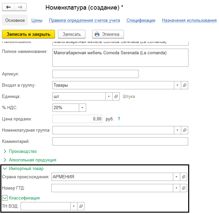
Task: Click the 20% НДС value field
Action: pos(66,107)
